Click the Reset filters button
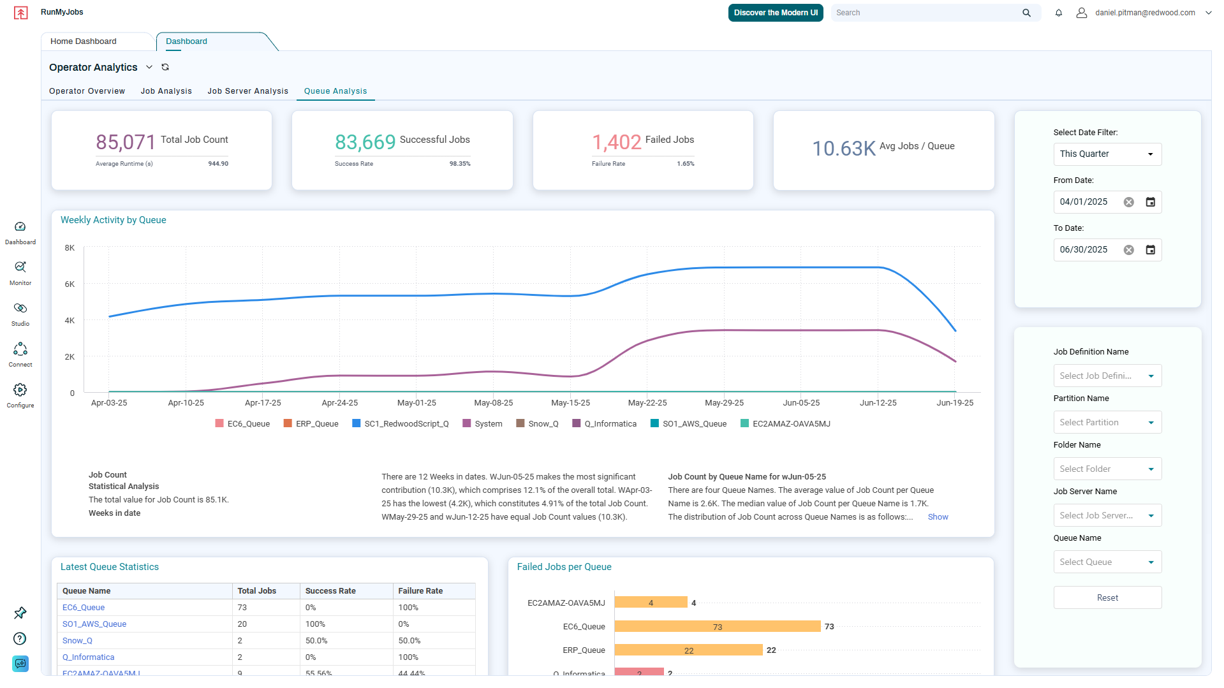1224x688 pixels. pyautogui.click(x=1107, y=597)
